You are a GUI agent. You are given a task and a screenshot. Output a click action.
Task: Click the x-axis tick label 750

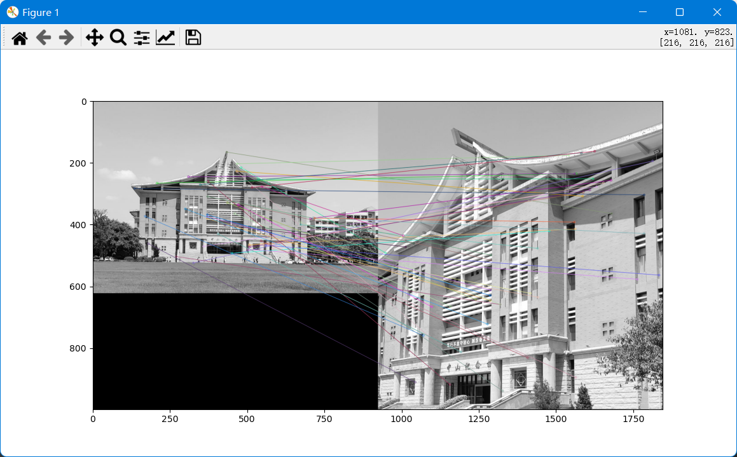324,419
